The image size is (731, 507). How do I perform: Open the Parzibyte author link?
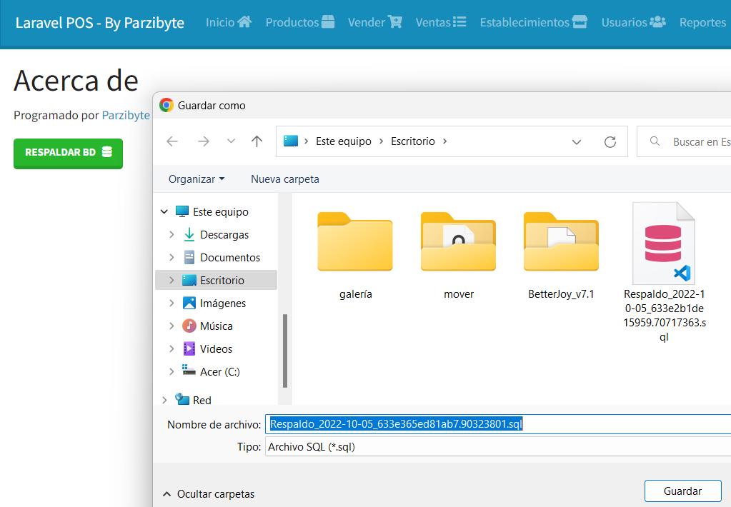(126, 115)
